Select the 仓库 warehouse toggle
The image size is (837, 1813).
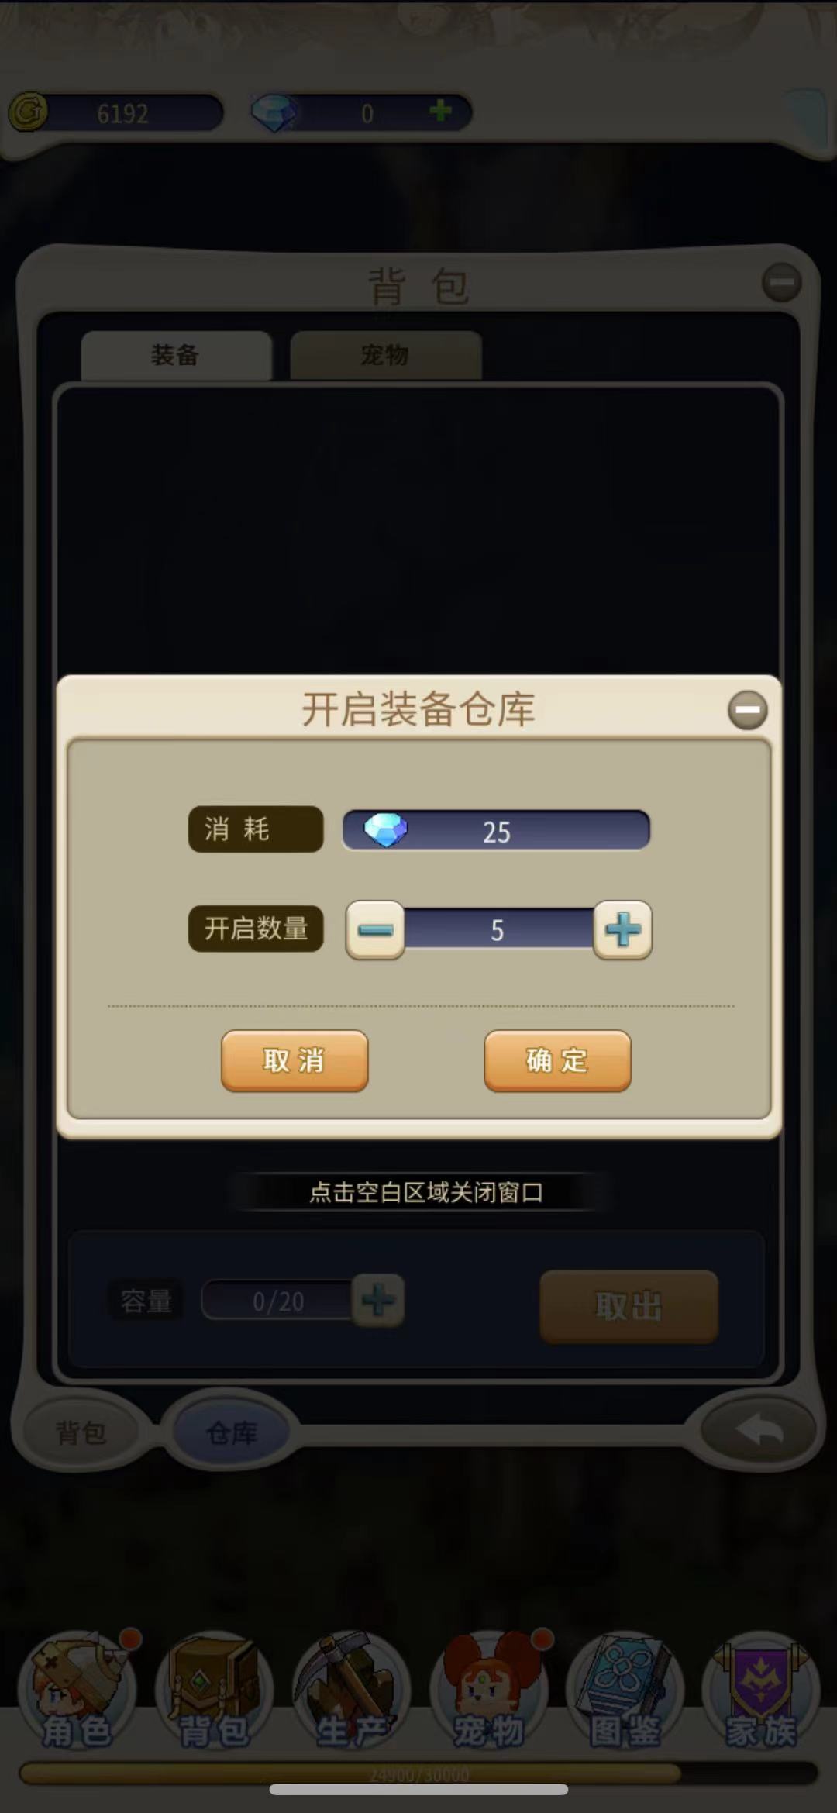pyautogui.click(x=230, y=1432)
